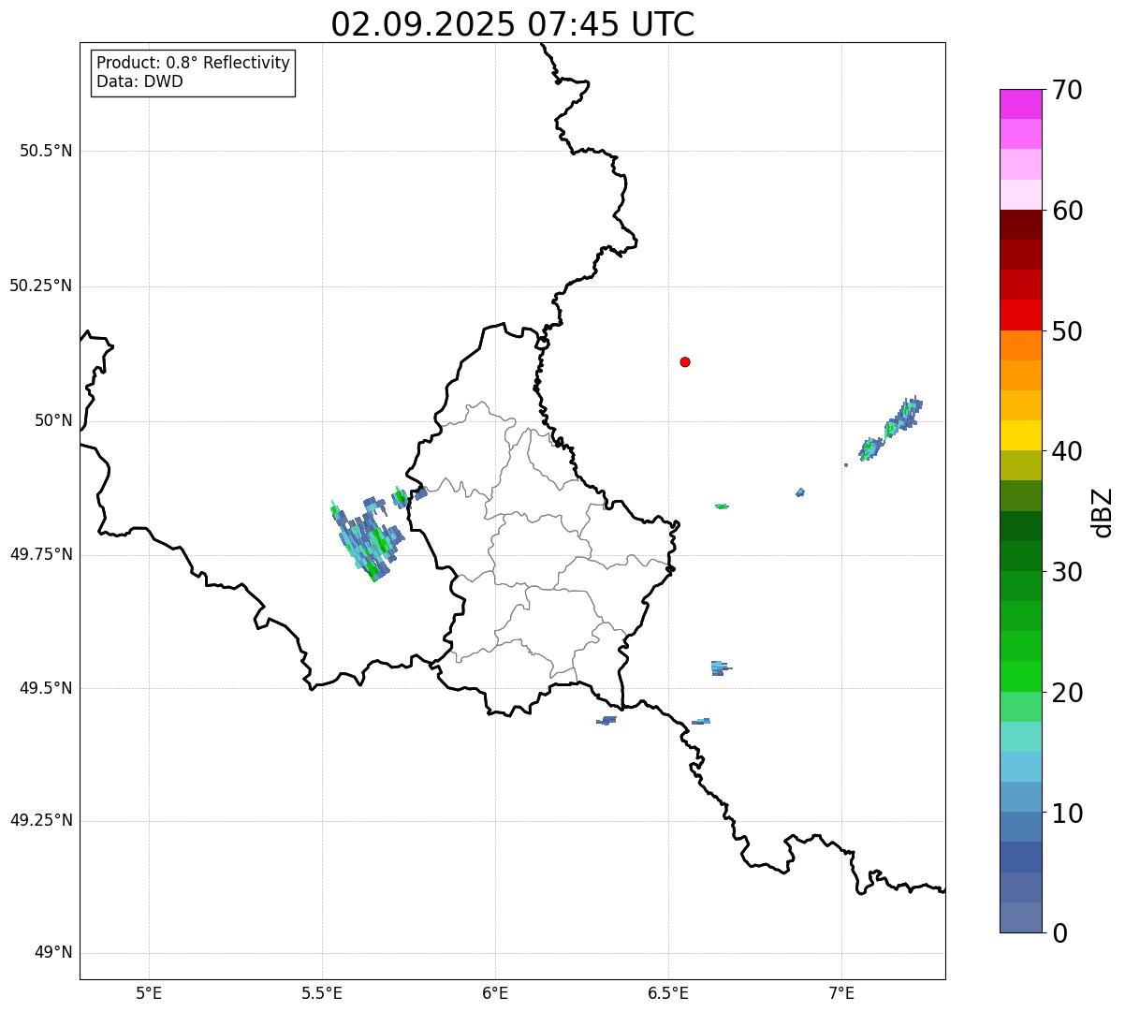Click the Data: DWD label
The image size is (1125, 1012).
[x=139, y=81]
